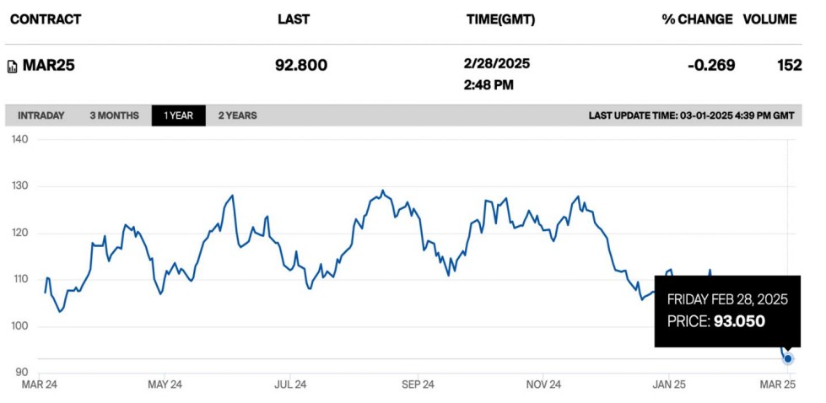Click the TIME(GMT) column header
826x403 pixels.
coord(500,19)
